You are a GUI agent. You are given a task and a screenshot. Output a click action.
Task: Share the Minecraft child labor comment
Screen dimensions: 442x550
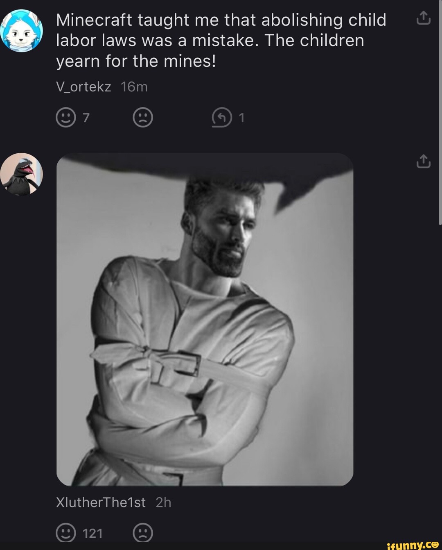click(423, 18)
